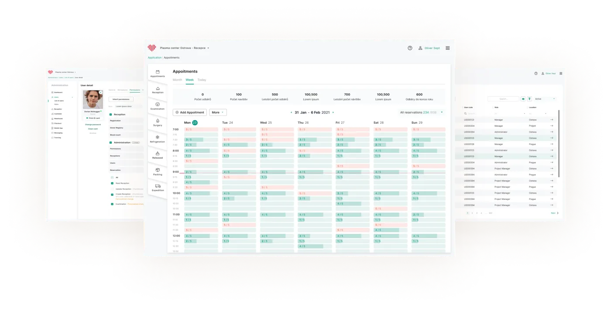This screenshot has width=611, height=310.
Task: Open the More dropdown button
Action: click(x=218, y=112)
